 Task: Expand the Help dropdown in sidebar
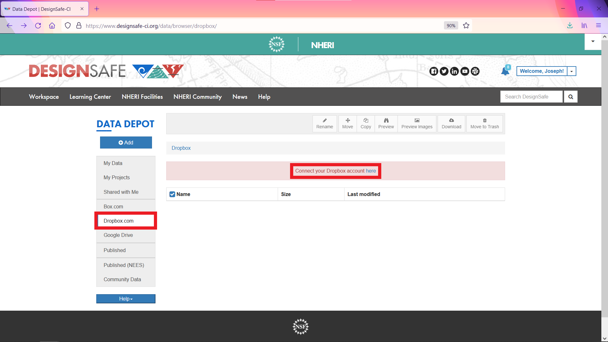click(x=126, y=299)
